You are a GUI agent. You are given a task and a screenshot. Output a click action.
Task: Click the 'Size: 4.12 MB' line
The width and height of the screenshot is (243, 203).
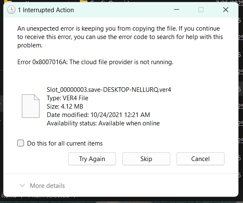65,107
